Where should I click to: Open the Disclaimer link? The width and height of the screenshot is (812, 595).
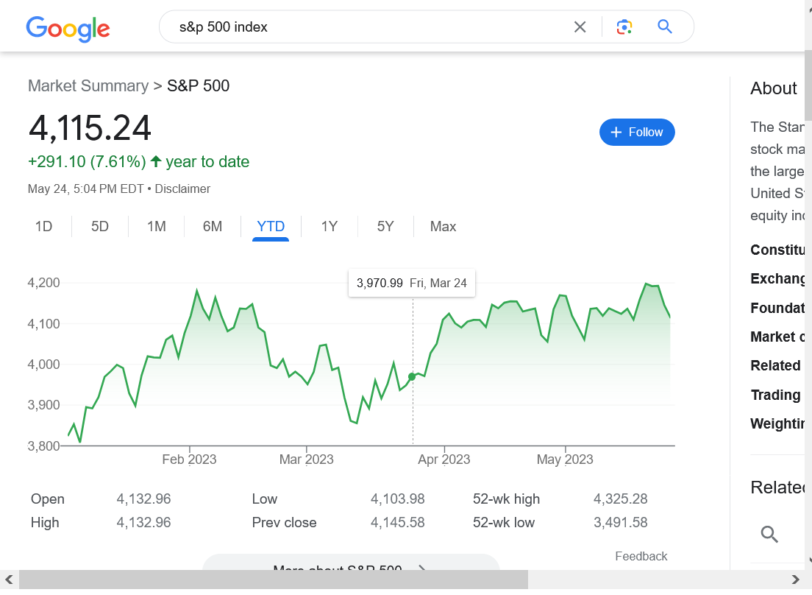[182, 189]
